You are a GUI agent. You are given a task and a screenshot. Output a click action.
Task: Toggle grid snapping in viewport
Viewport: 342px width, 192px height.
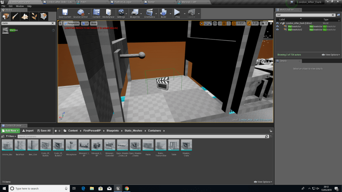[224, 24]
